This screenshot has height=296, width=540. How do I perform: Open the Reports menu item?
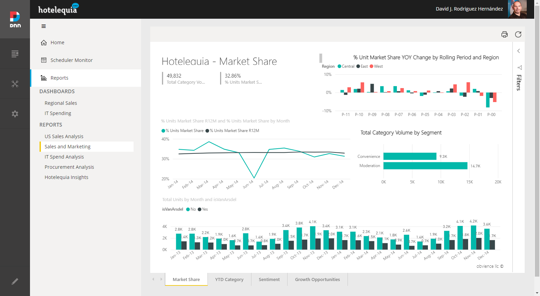[x=86, y=78]
